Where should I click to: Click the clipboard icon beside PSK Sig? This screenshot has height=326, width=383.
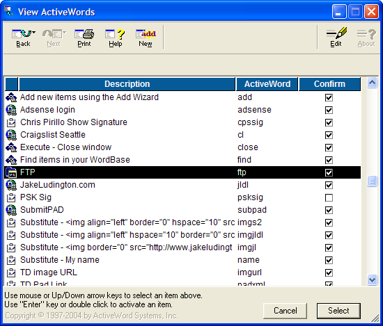11,197
